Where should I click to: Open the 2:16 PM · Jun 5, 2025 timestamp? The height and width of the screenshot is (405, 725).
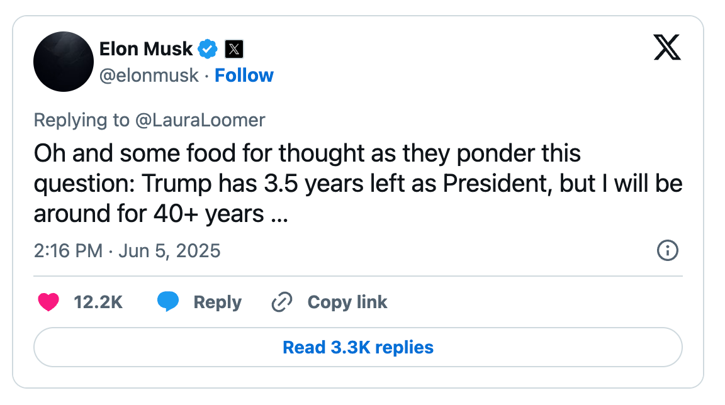click(127, 251)
